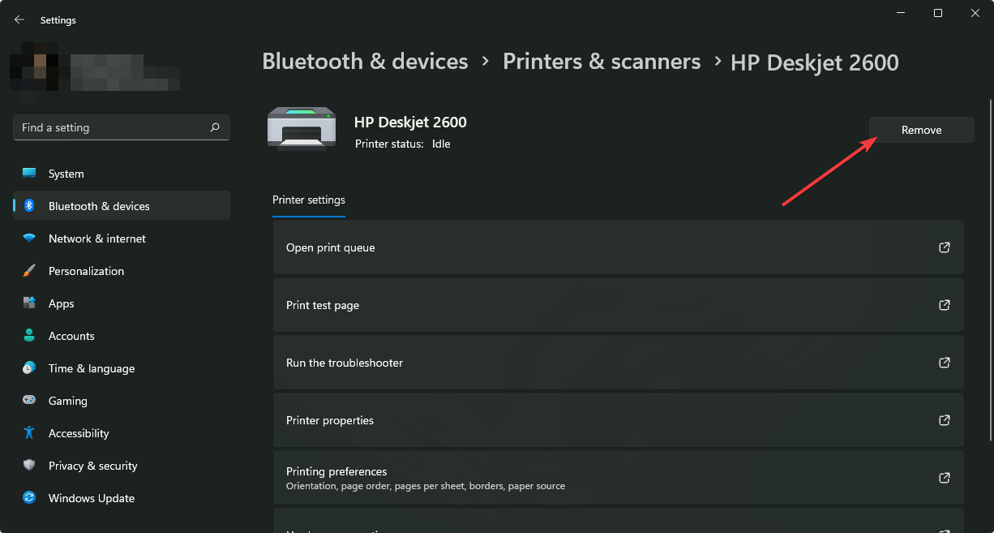Switch to the Printer settings tab

pyautogui.click(x=309, y=200)
